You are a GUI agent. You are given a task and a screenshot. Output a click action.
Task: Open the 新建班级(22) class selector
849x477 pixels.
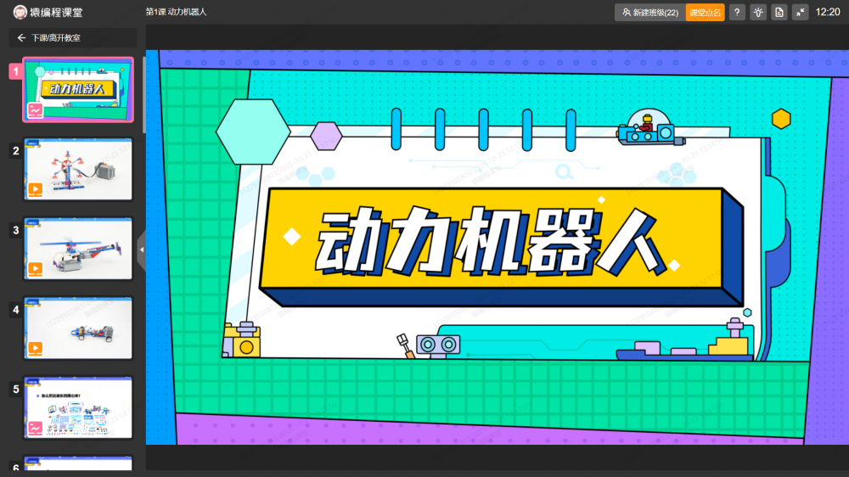pyautogui.click(x=649, y=13)
